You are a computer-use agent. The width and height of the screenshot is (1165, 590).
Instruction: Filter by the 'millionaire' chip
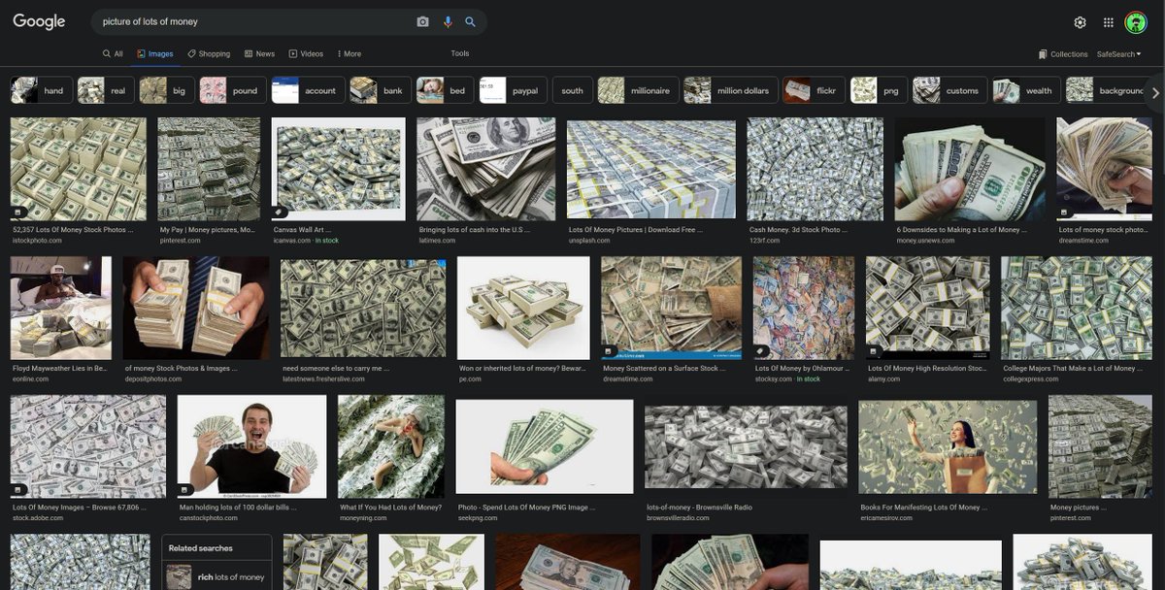coord(638,90)
